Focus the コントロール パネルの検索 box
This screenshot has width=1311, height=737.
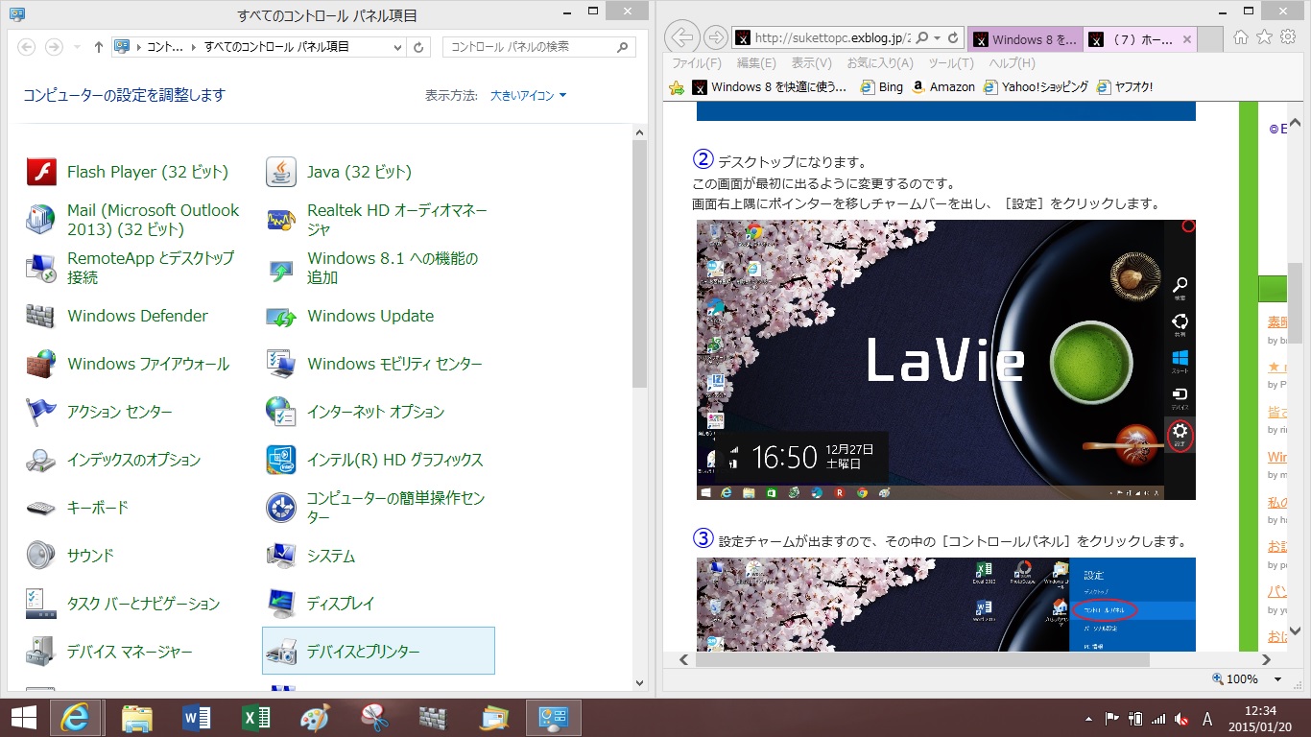point(538,46)
